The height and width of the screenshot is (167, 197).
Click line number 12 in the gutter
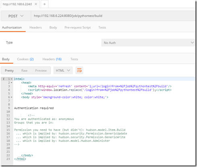pyautogui.click(x=8, y=119)
